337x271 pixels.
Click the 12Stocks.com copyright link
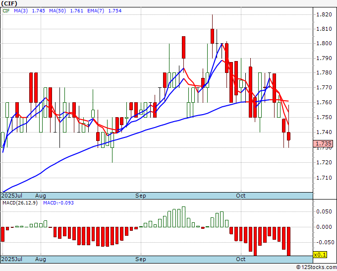click(316, 267)
